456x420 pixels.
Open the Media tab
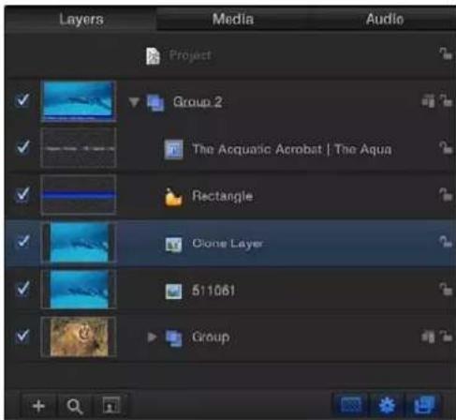(x=233, y=20)
